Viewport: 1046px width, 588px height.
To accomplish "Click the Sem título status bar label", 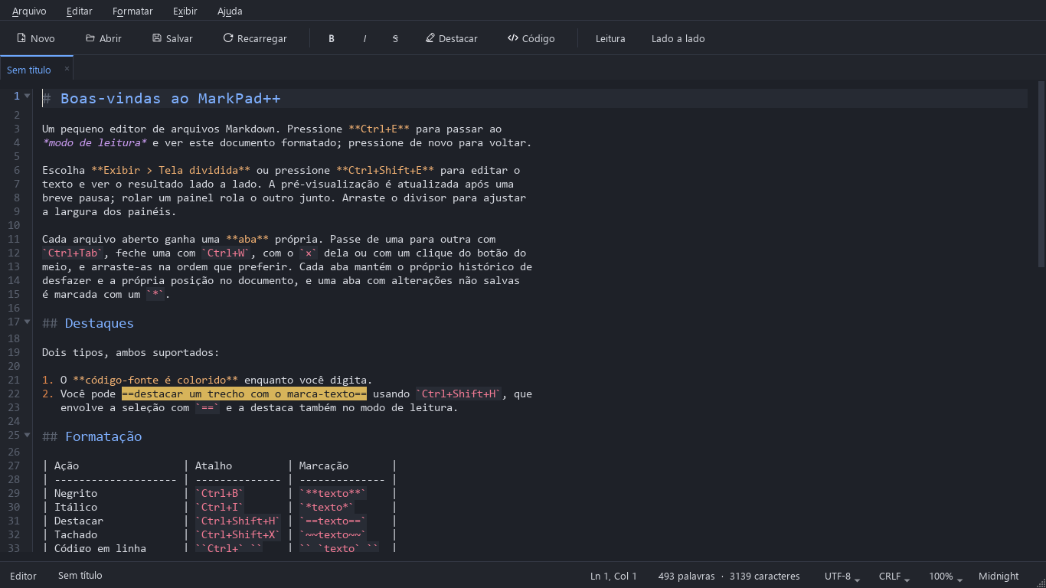I will [x=80, y=575].
